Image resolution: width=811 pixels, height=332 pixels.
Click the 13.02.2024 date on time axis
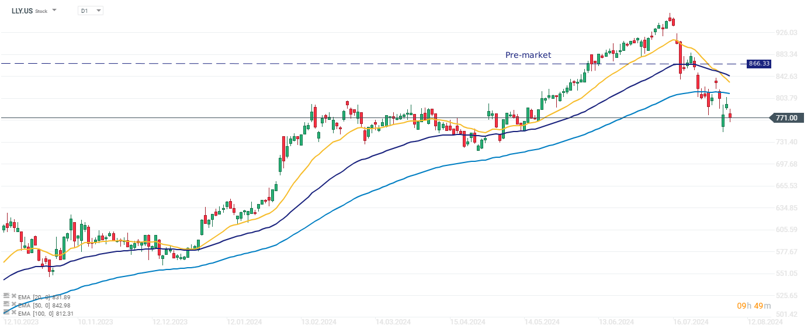pos(319,321)
